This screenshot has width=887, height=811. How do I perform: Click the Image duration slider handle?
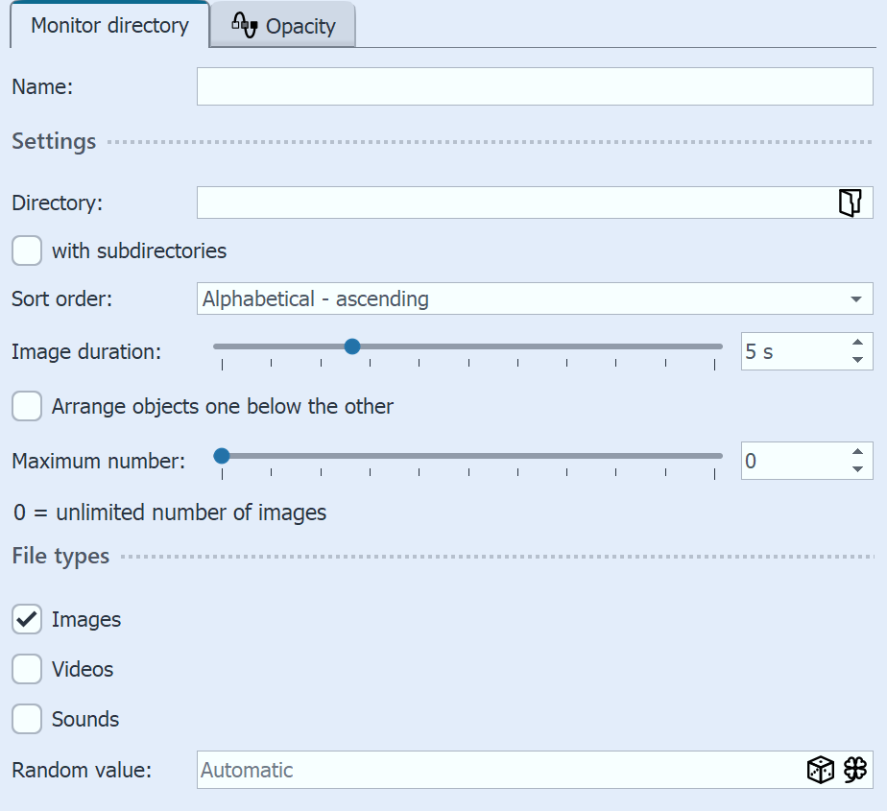(352, 346)
